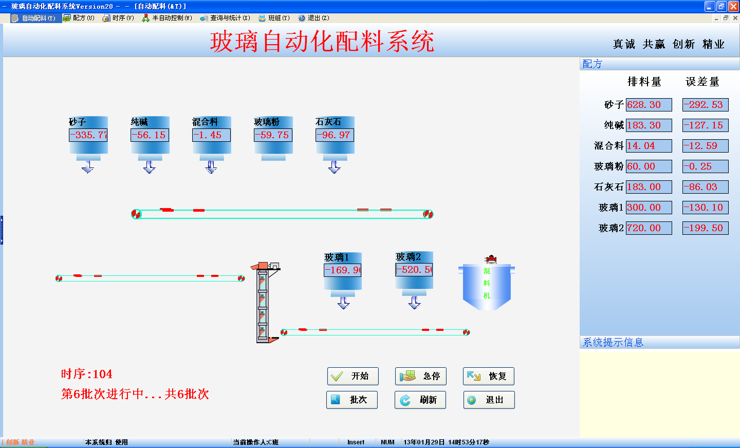Click the 刷新 refresh button
This screenshot has width=740, height=448.
420,400
